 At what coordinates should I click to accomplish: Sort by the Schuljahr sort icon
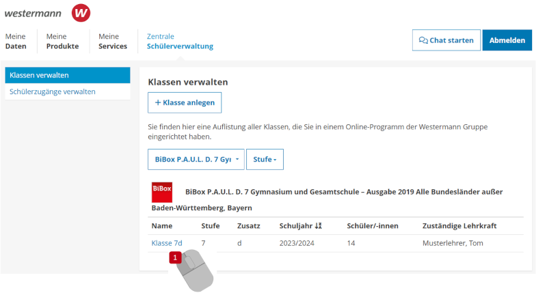(x=318, y=226)
